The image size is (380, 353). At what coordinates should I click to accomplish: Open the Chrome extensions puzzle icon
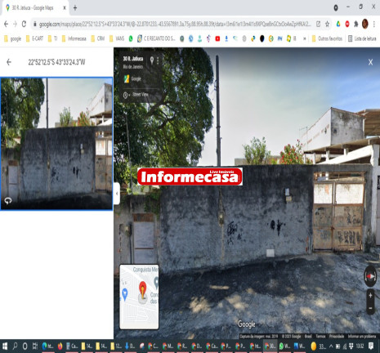356,24
